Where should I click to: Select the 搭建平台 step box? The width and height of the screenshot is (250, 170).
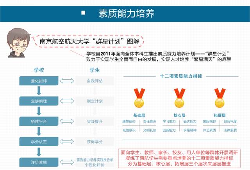click(39, 122)
